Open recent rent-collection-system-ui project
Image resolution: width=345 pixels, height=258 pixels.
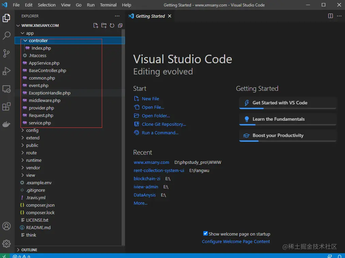pyautogui.click(x=159, y=170)
